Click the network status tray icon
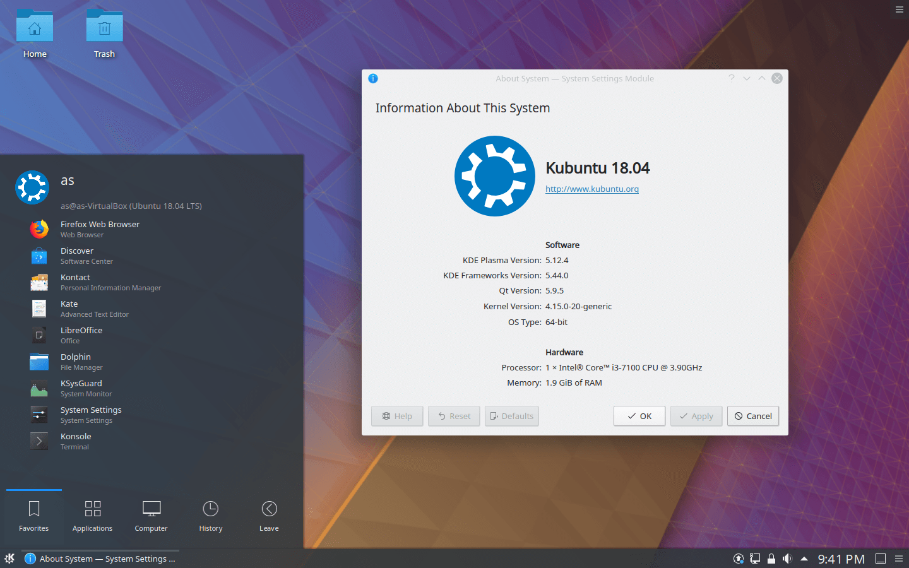The width and height of the screenshot is (909, 568). (x=754, y=559)
